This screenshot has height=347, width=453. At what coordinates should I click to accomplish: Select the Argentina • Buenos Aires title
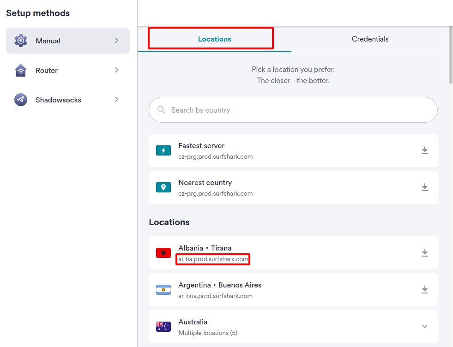(220, 285)
